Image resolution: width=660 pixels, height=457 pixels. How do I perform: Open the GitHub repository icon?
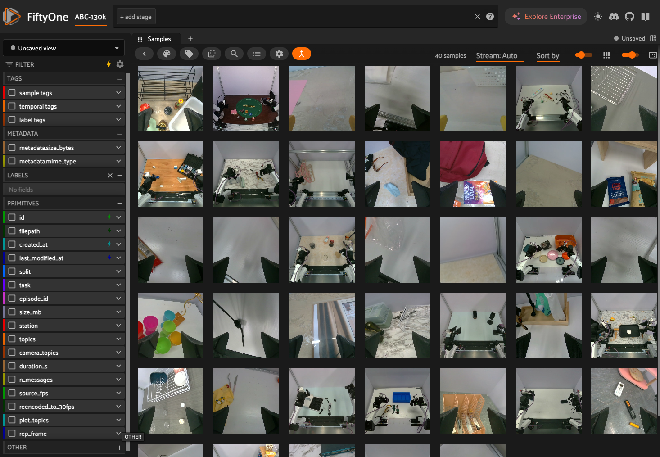click(629, 17)
